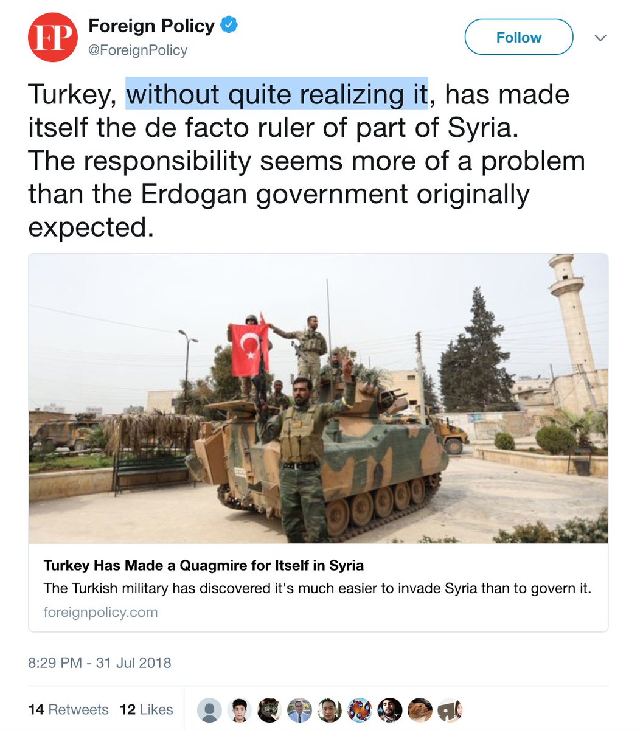Open the 8:29 PM - 31 Jul 2018 timestamp

pyautogui.click(x=100, y=662)
